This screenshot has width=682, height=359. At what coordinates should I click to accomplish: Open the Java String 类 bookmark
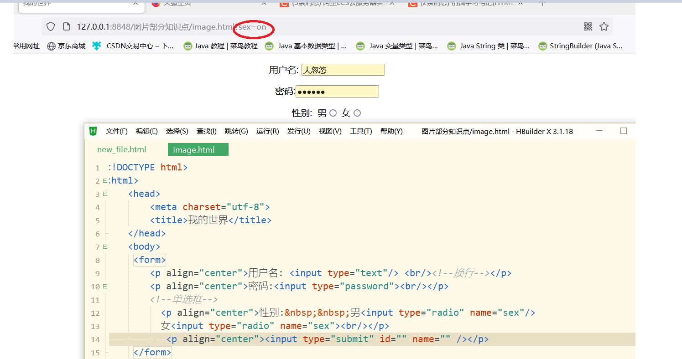tap(489, 46)
